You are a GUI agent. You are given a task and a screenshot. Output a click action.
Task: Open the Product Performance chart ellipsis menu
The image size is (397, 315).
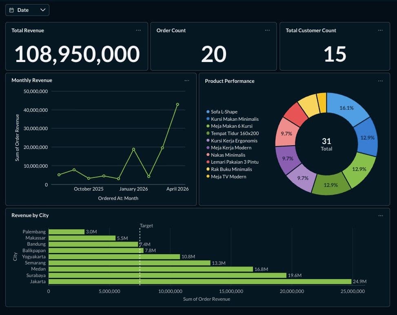380,81
